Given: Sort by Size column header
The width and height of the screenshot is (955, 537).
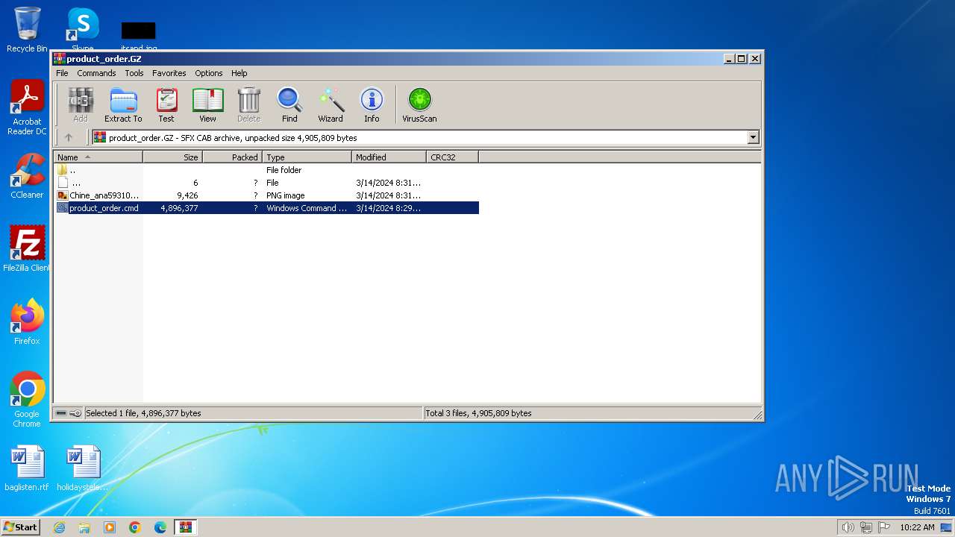Looking at the screenshot, I should 173,157.
